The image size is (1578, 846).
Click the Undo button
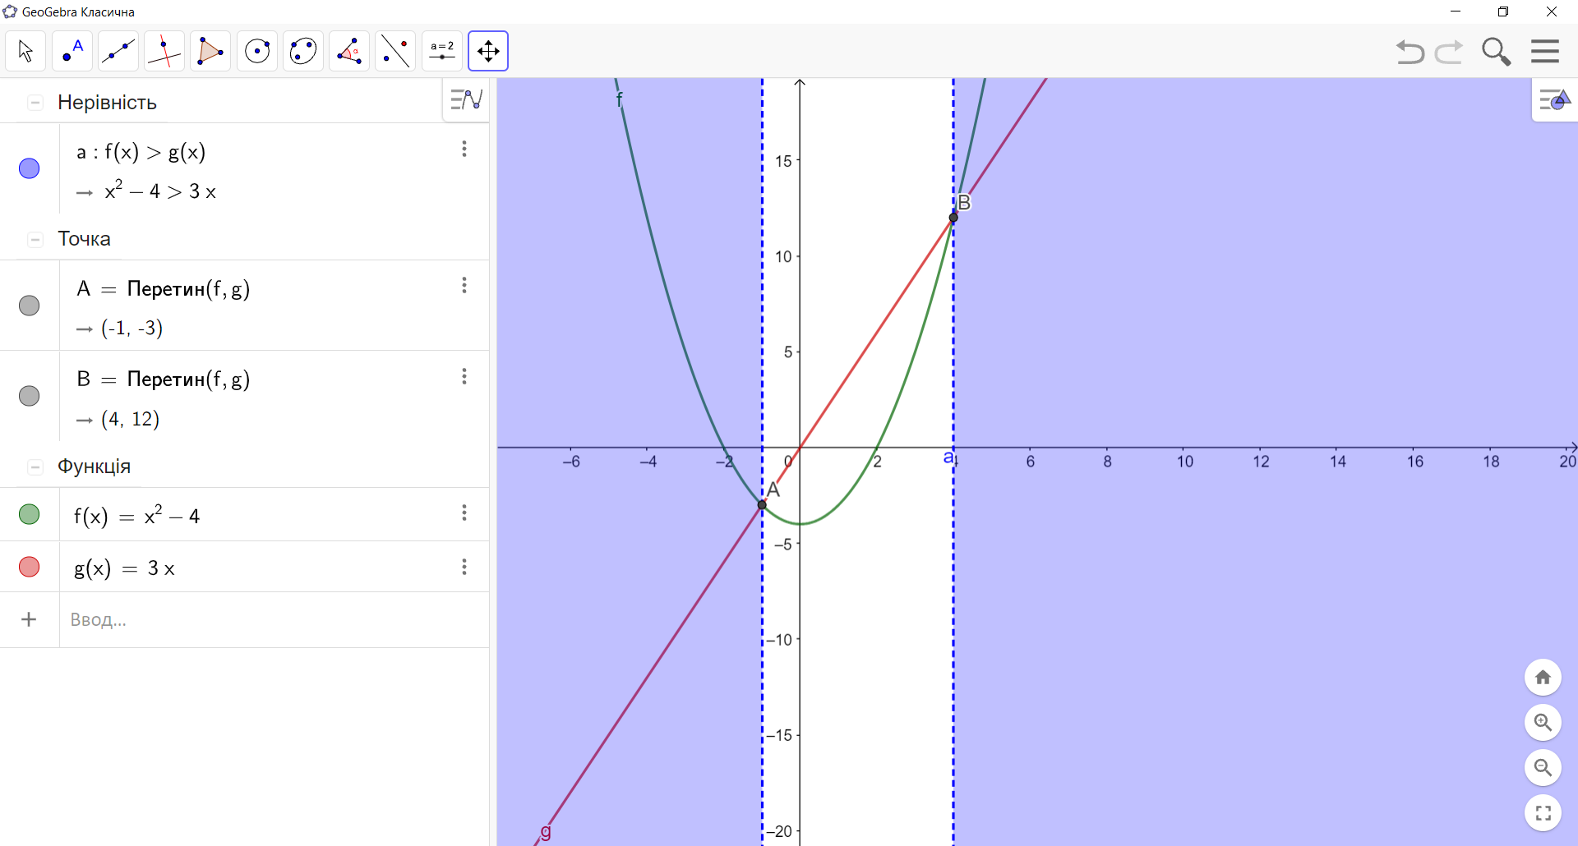click(x=1409, y=51)
